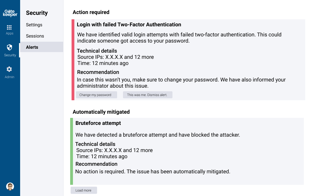Click the Admin label in the sidebar
Screen dimensions: 322x196
[x=10, y=77]
